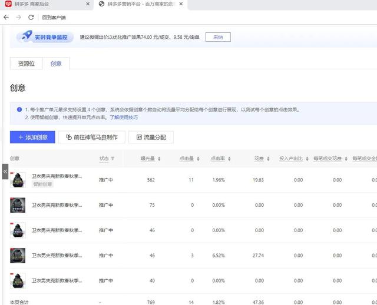Click thumbnail of creative with 6.52% click rate
The width and height of the screenshot is (377, 305).
coord(18,256)
